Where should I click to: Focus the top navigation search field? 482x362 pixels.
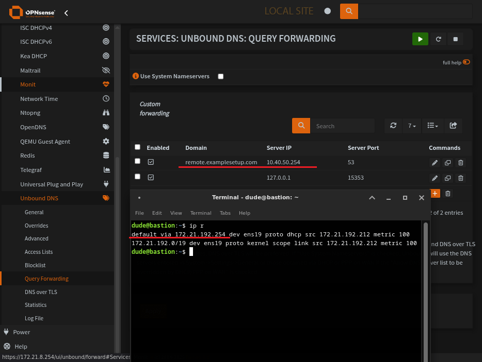(x=415, y=11)
